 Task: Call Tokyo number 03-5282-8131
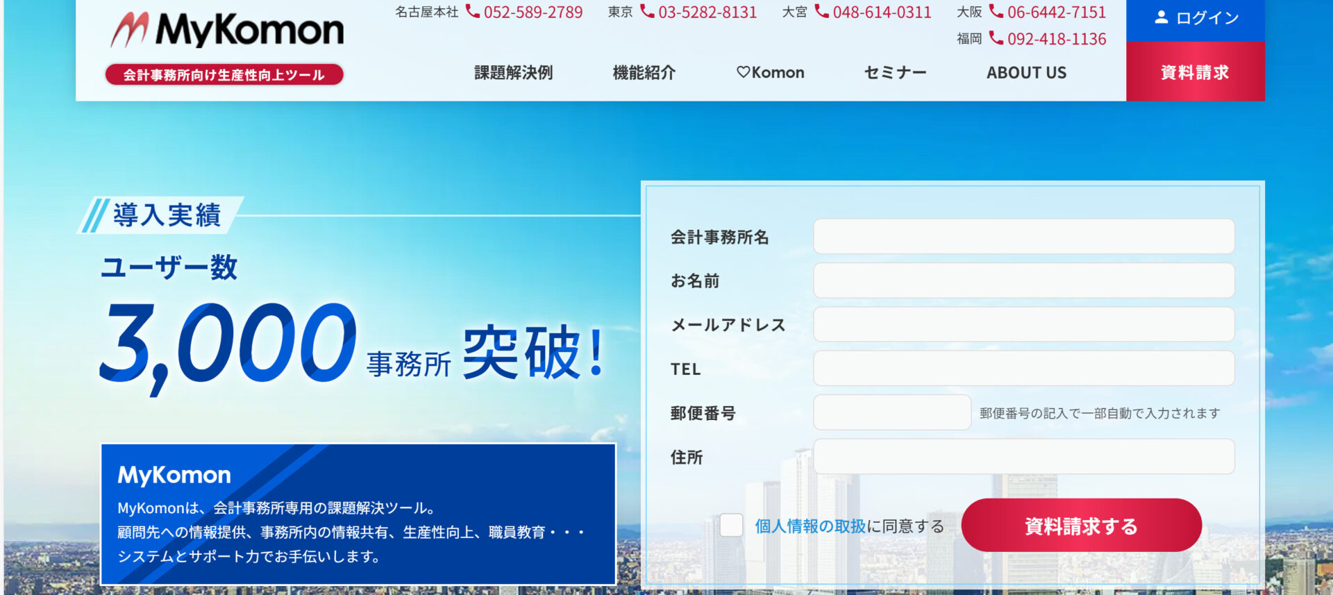click(x=707, y=12)
